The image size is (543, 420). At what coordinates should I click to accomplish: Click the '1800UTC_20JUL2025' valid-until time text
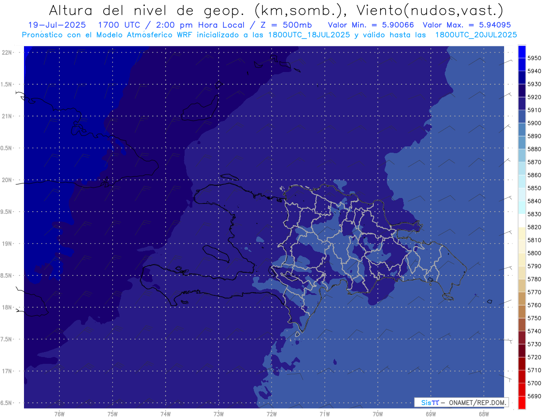tap(476, 34)
